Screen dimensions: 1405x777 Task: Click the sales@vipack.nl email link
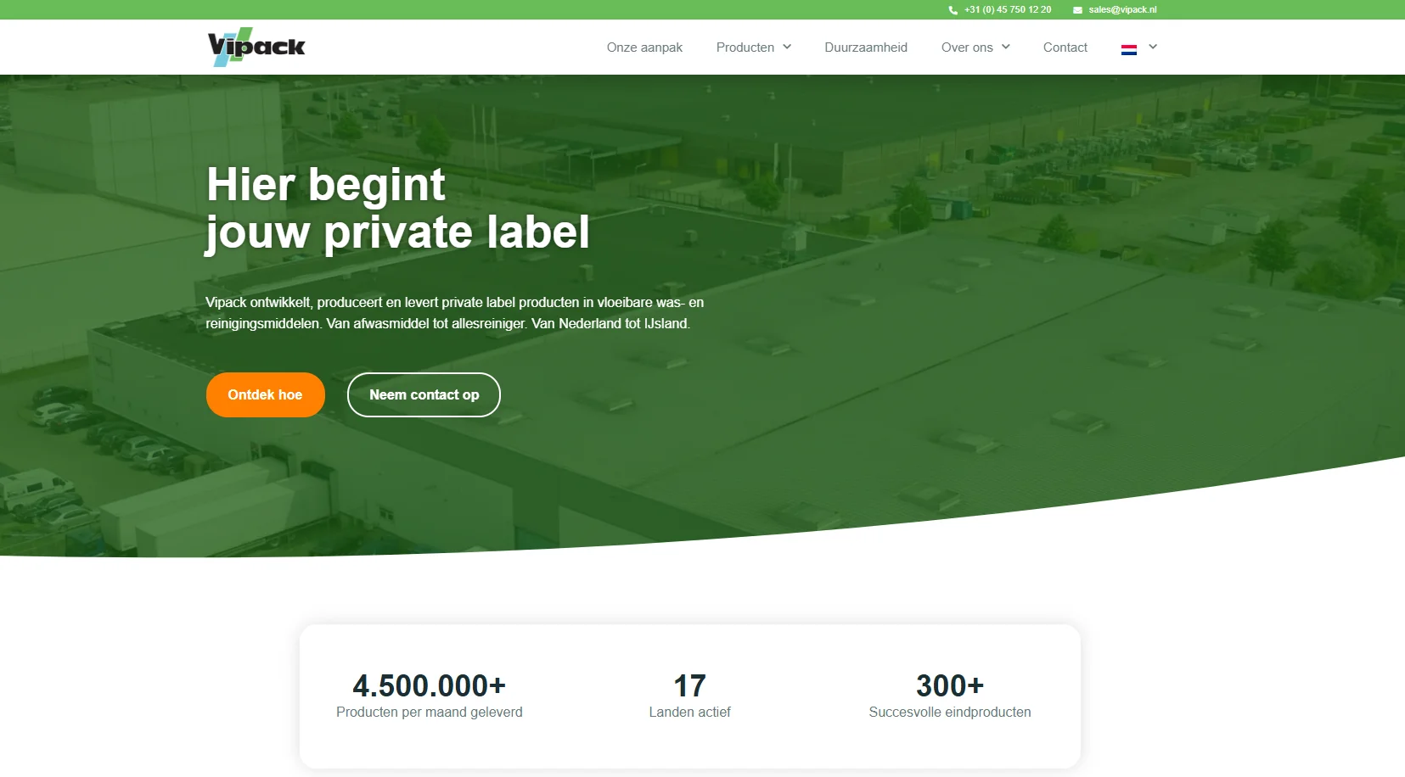1122,10
